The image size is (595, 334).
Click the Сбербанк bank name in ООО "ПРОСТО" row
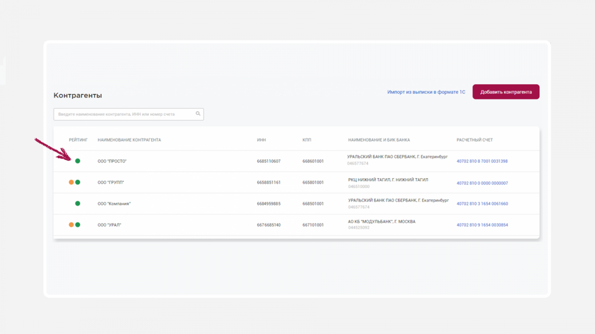tap(398, 157)
